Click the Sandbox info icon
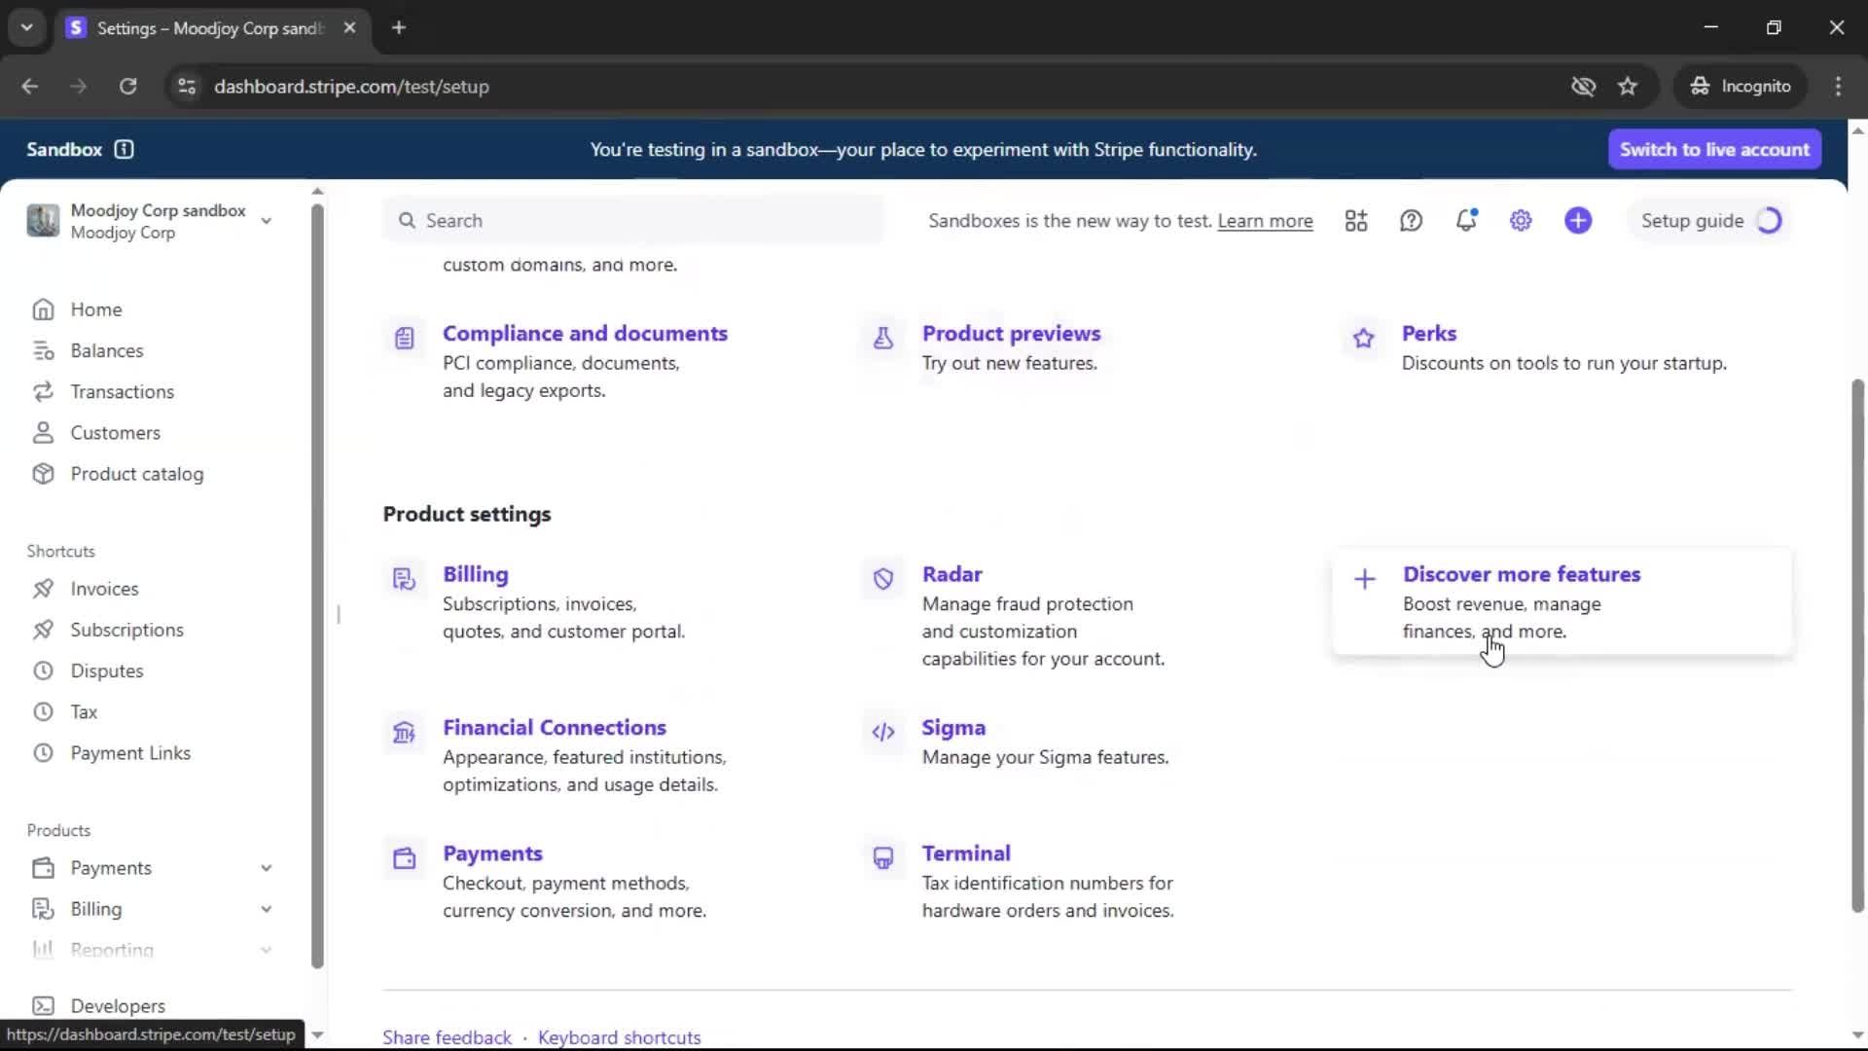Screen dimensions: 1868x1051 click(x=124, y=149)
